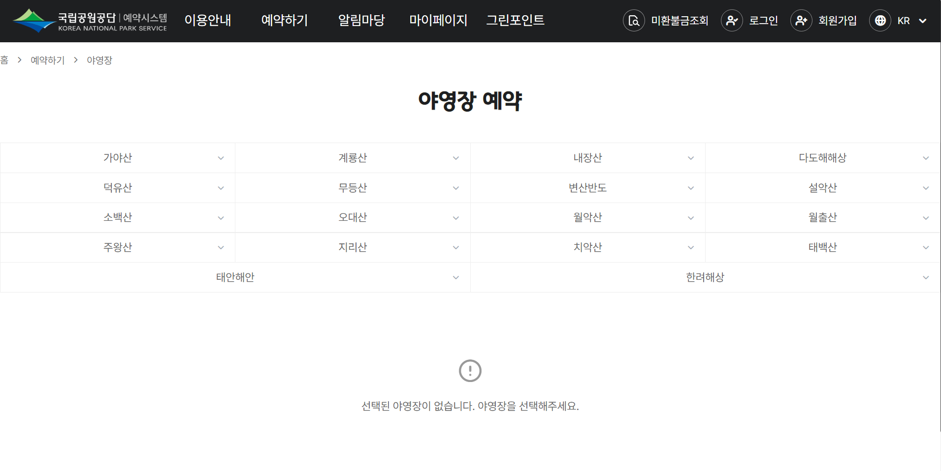Image resolution: width=941 pixels, height=471 pixels.
Task: Expand the 오대산 campground list
Action: (x=353, y=217)
